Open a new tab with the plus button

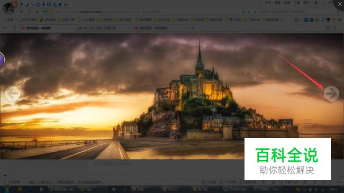click(x=193, y=28)
